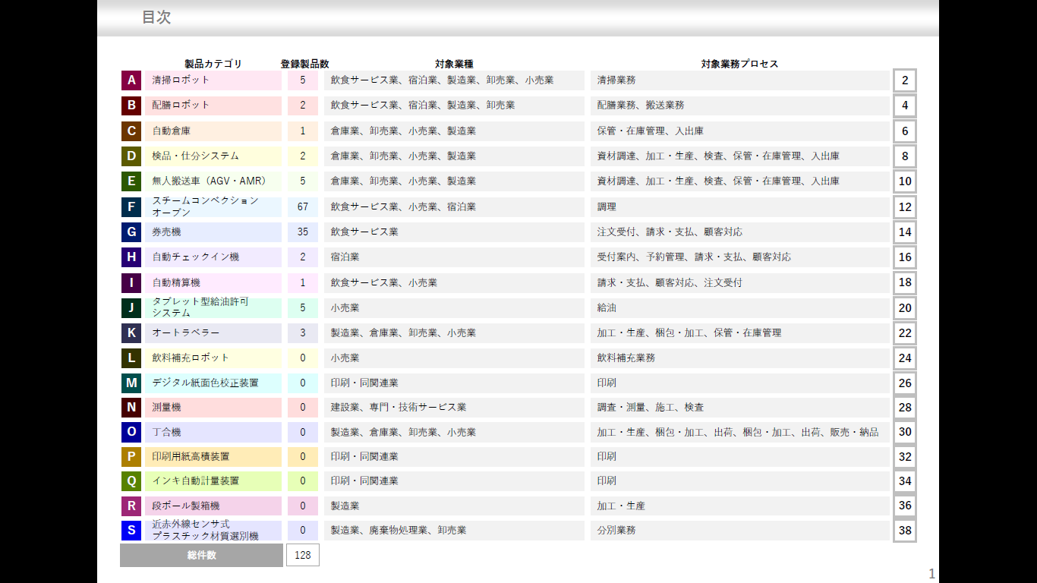
Task: Click page number box 22
Action: pyautogui.click(x=905, y=333)
